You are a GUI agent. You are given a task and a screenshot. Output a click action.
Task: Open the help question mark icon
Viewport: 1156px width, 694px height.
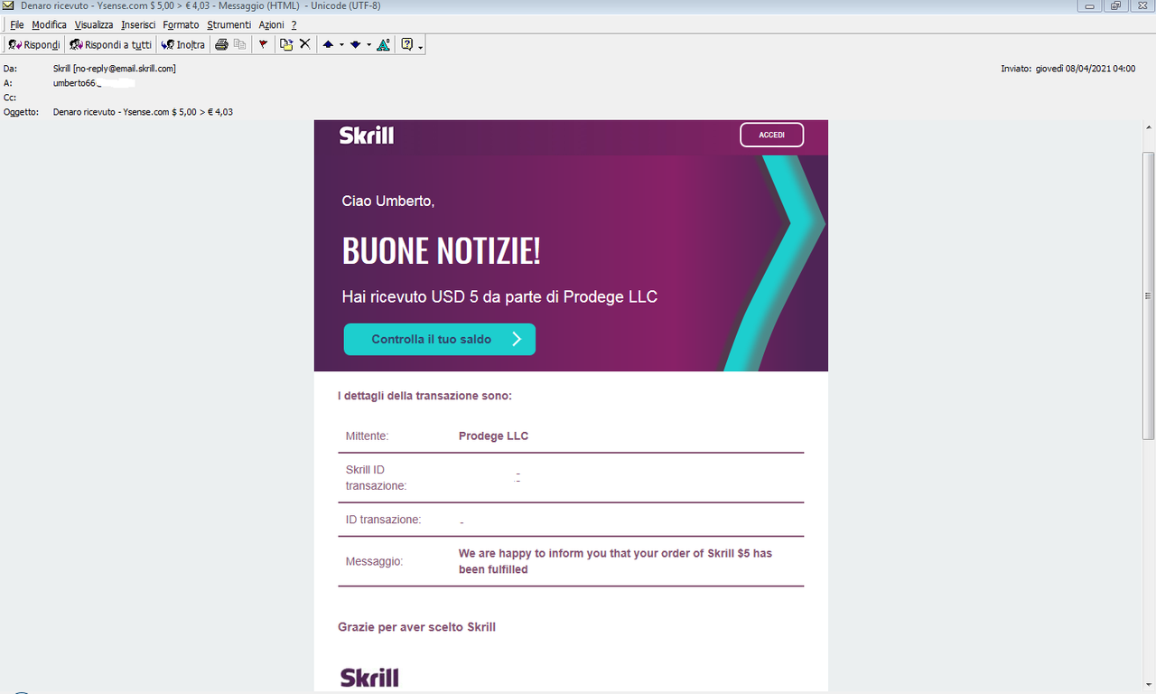[407, 44]
